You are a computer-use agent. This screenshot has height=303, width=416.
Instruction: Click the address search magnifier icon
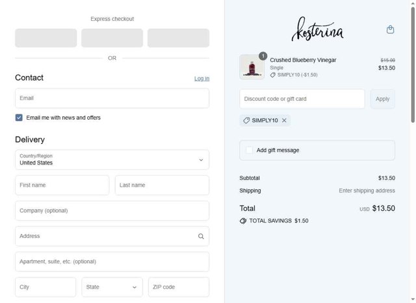[201, 236]
